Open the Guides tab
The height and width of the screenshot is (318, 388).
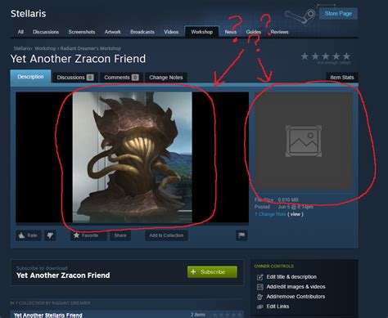click(x=254, y=32)
